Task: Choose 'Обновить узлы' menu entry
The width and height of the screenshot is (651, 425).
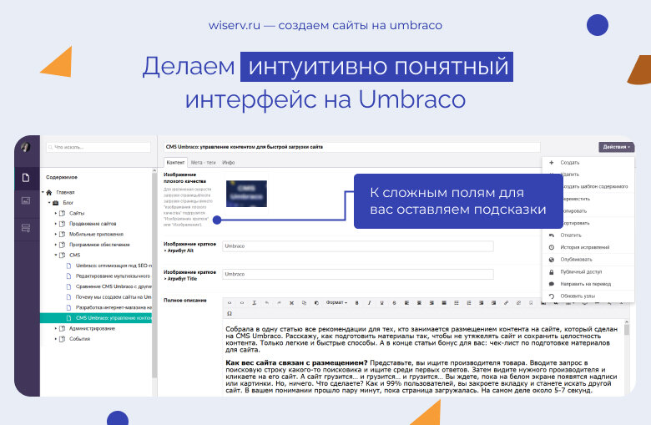Action: coord(588,296)
